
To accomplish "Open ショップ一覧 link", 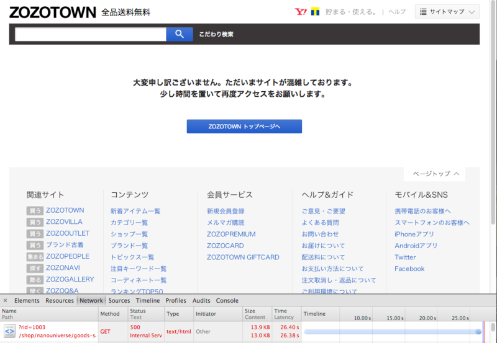I will [x=129, y=234].
